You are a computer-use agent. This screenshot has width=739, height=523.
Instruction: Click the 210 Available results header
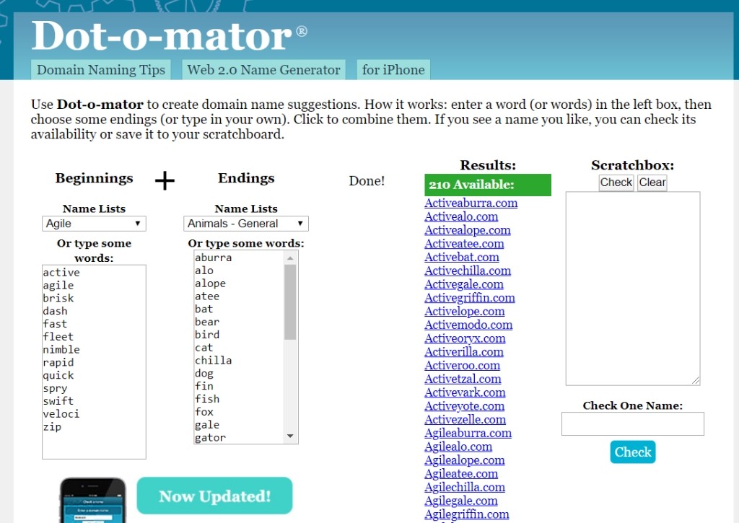[x=488, y=185]
